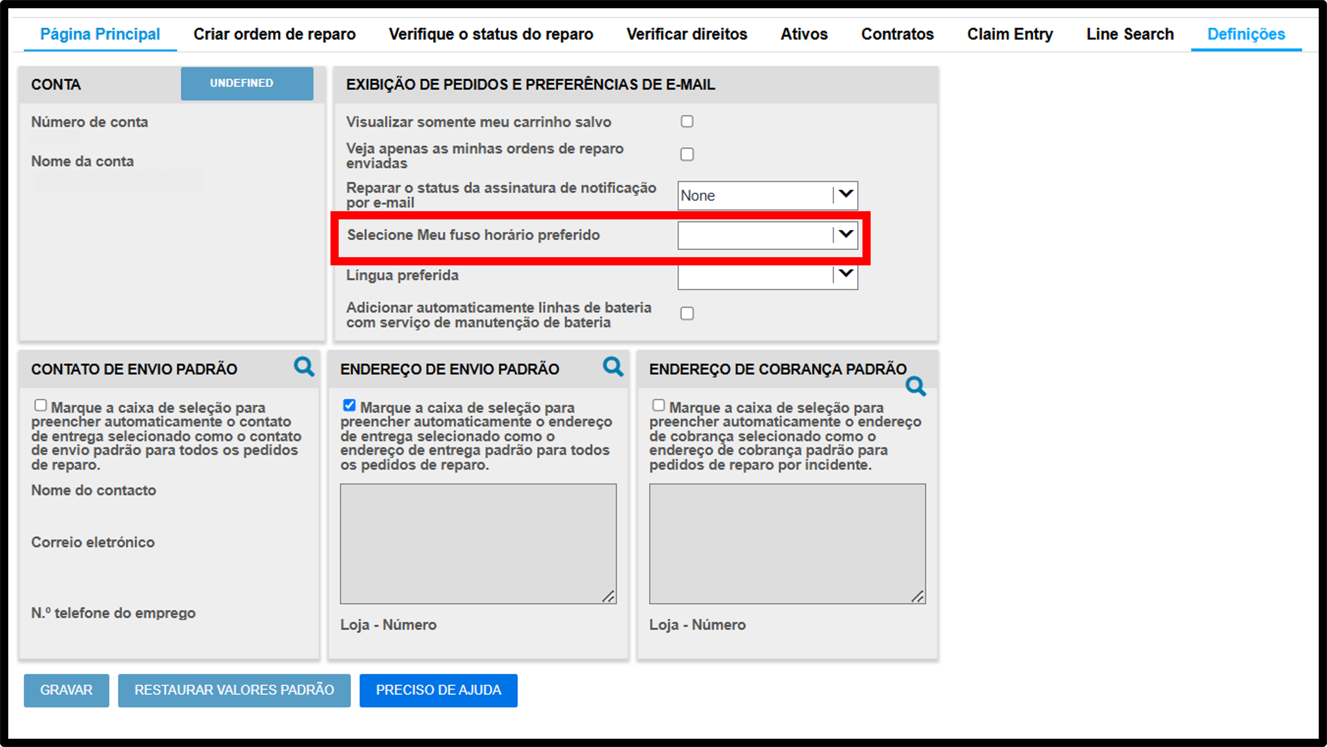This screenshot has width=1327, height=747.
Task: Click the UNDEFINED button in Conta panel
Action: point(247,83)
